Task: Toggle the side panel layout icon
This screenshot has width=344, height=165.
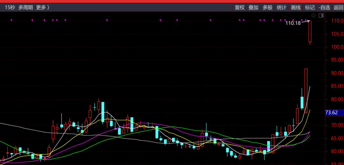Action: click(x=321, y=15)
